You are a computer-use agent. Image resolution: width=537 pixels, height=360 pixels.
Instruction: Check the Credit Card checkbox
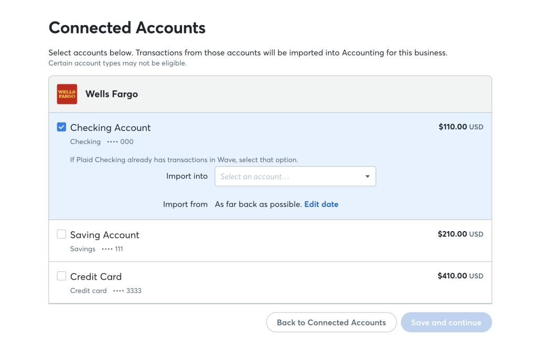(x=61, y=276)
